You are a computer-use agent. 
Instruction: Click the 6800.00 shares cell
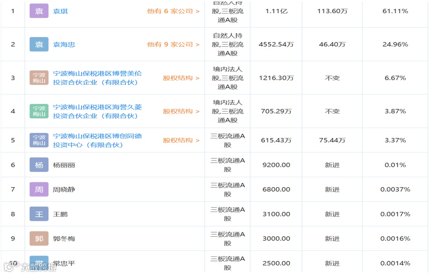coord(276,190)
